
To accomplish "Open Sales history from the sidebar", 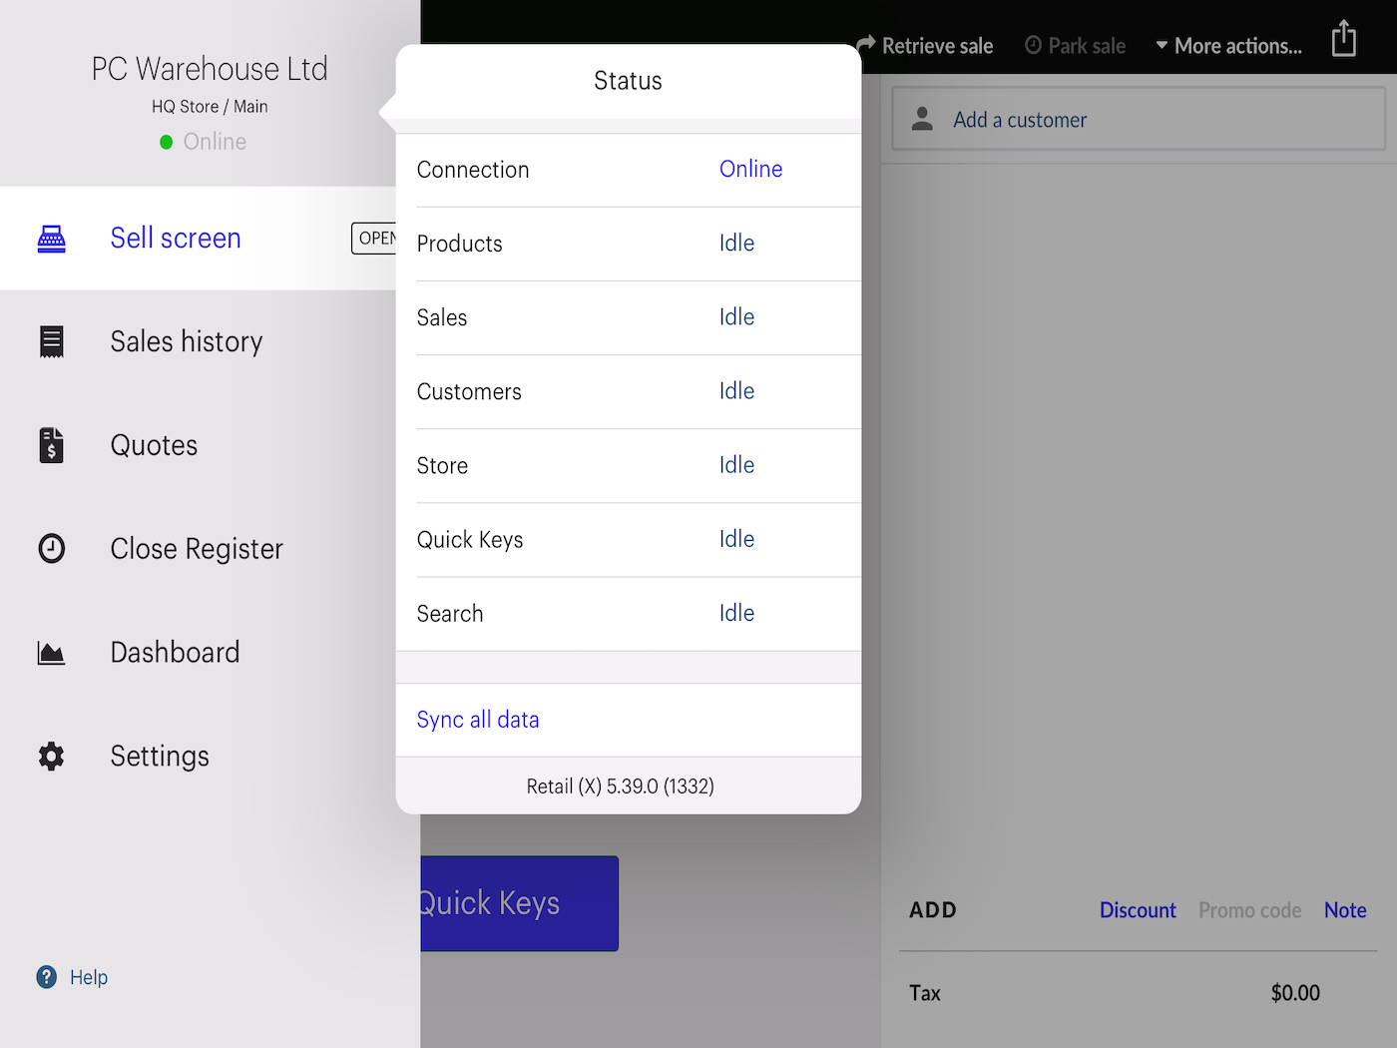I will click(186, 341).
